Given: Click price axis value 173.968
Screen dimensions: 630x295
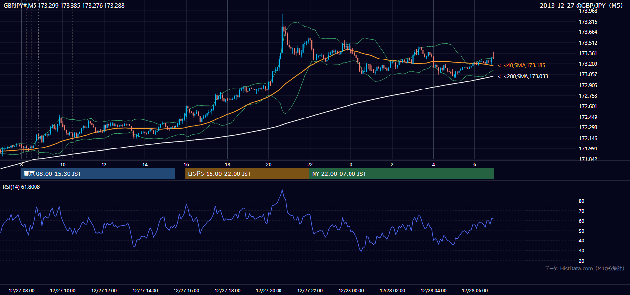Looking at the screenshot, I should pos(588,11).
